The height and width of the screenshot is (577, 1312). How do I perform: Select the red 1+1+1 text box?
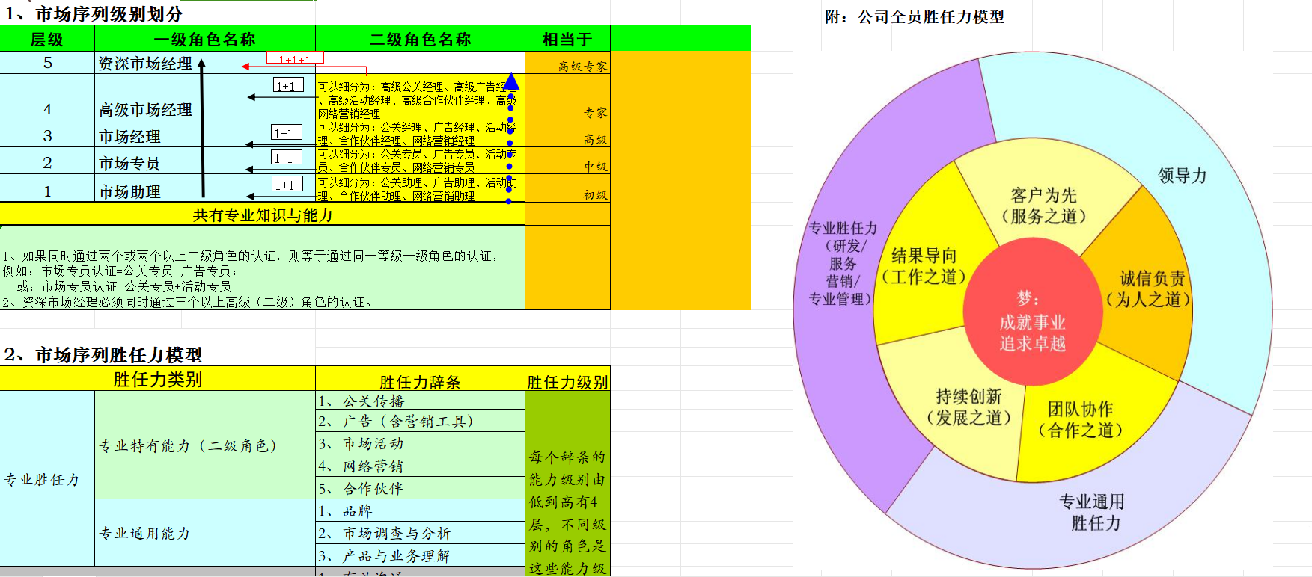coord(295,58)
